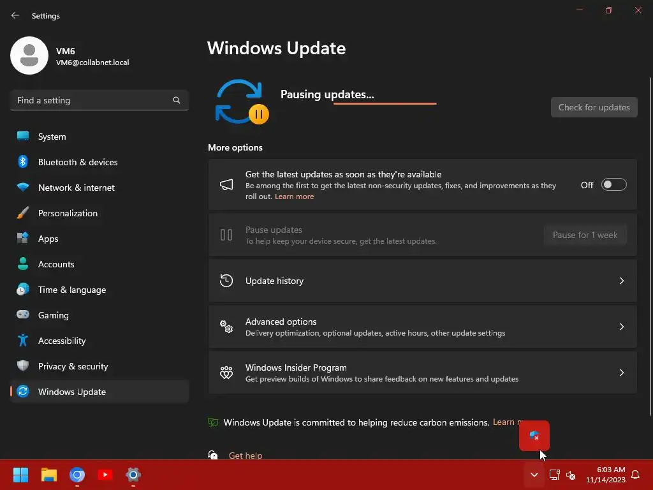Click the Gaming controller icon
The width and height of the screenshot is (653, 490).
coord(23,315)
